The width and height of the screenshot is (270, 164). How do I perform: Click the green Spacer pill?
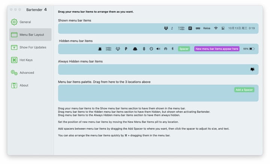pos(184,49)
